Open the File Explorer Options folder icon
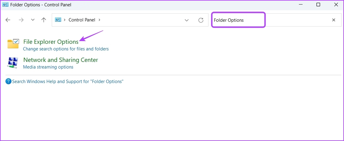344x141 pixels. click(13, 43)
